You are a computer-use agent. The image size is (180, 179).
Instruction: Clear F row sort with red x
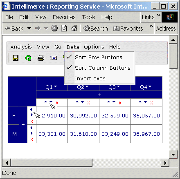32,121
